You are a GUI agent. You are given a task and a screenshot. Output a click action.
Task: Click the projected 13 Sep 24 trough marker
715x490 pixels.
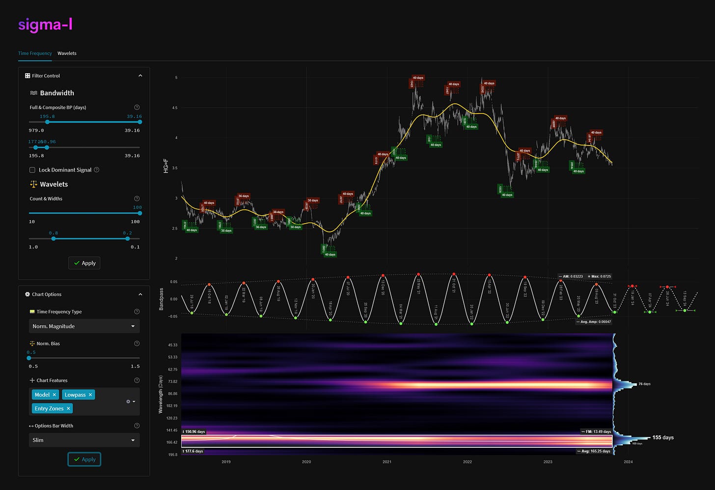pyautogui.click(x=685, y=311)
